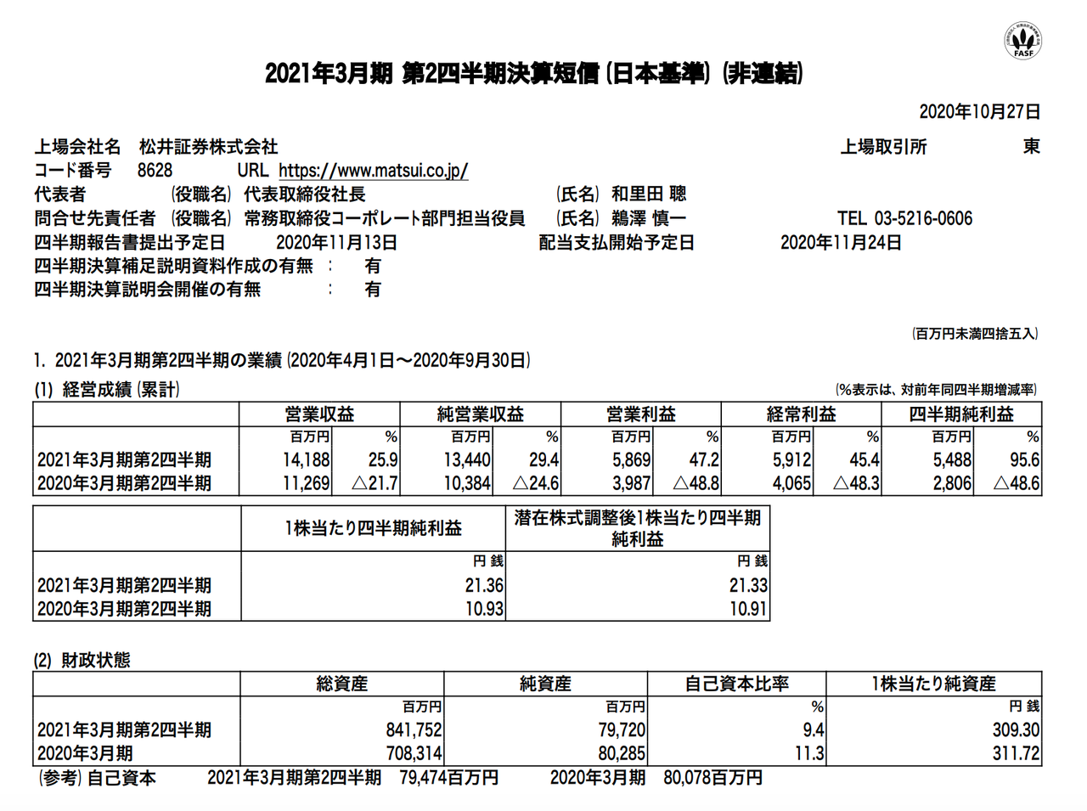Select the 営業利益 column header
Screen dimensions: 1087x811
[641, 414]
